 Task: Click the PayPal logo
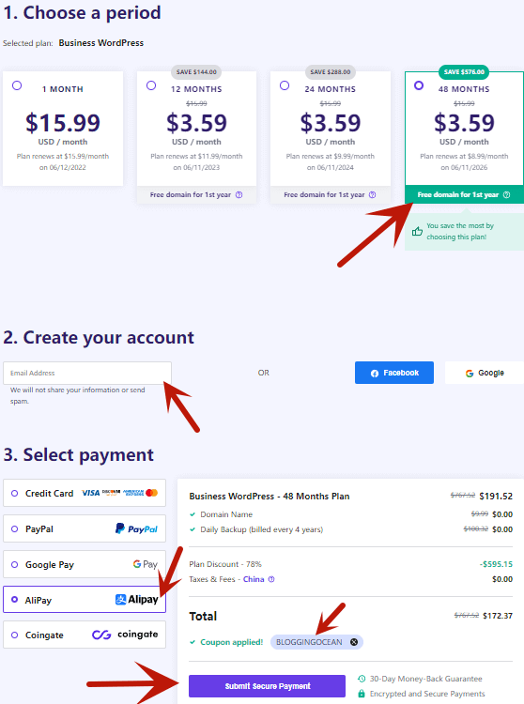[136, 528]
